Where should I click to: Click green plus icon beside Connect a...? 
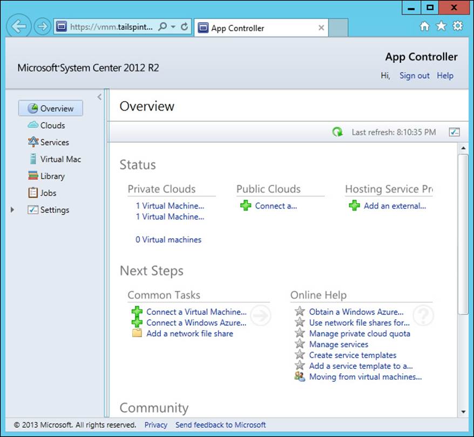click(246, 206)
